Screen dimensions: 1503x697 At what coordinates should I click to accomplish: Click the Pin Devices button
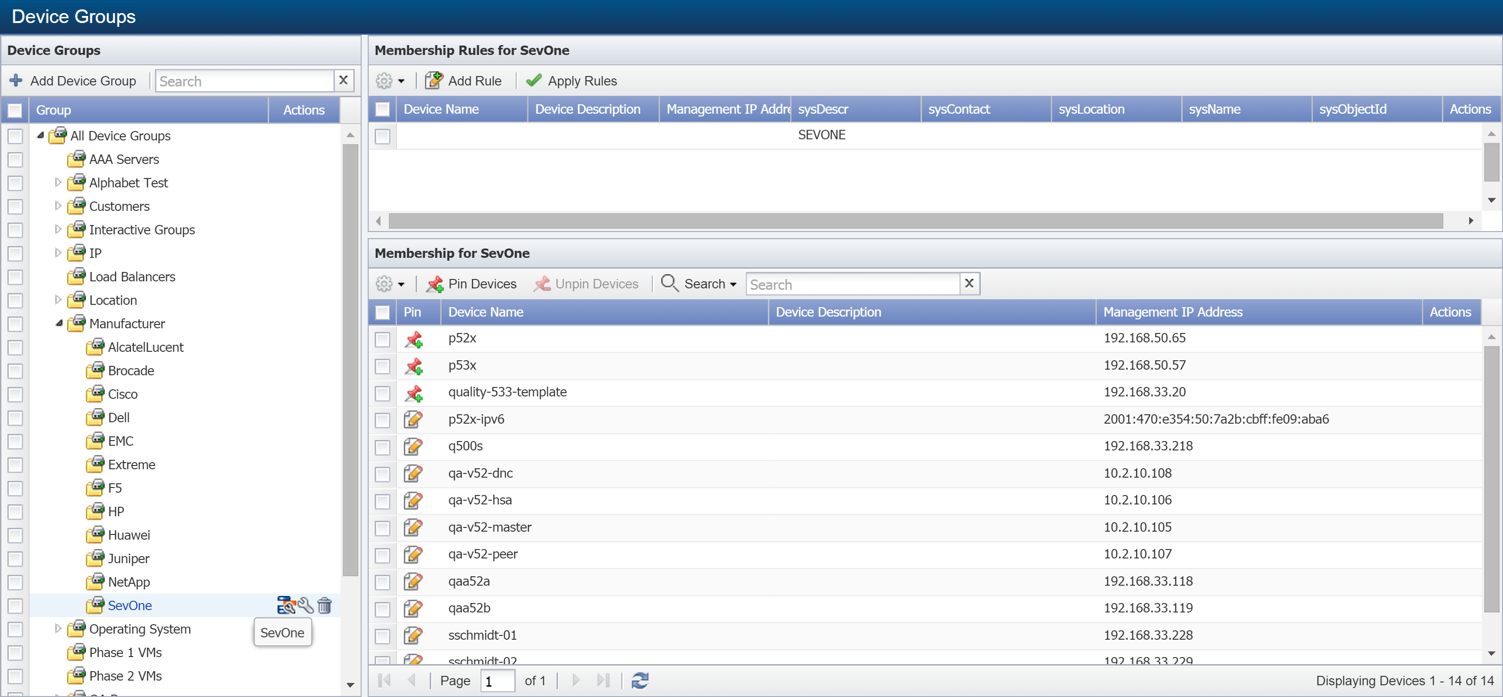point(472,284)
